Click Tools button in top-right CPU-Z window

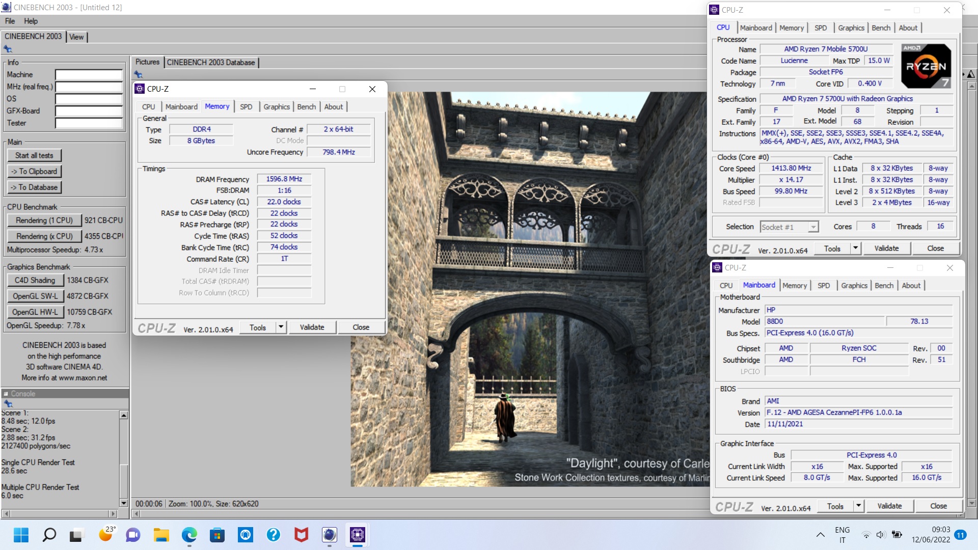tap(832, 248)
